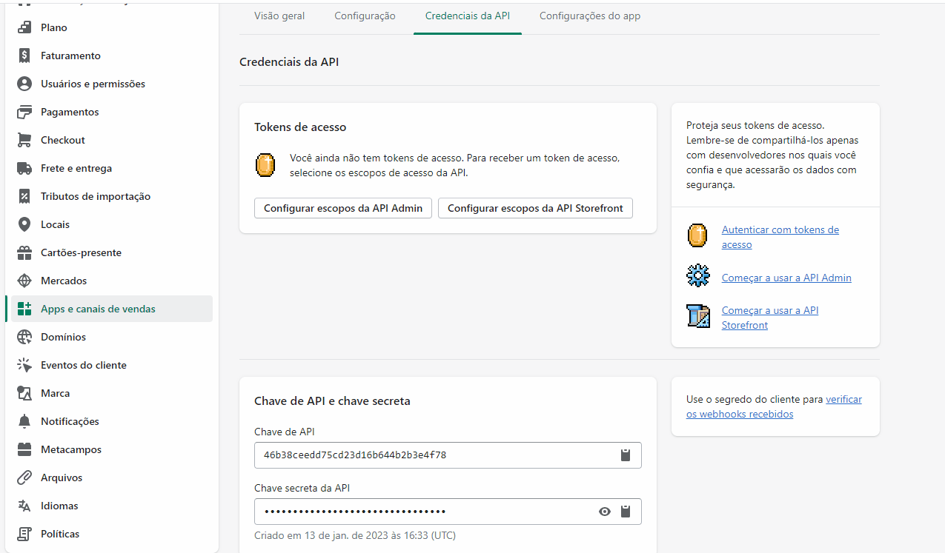Click inside the Chave de API field

[x=448, y=455]
